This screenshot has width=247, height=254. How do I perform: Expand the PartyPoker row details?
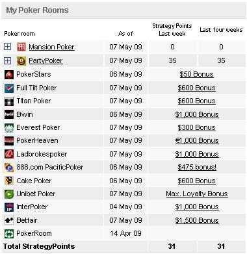pyautogui.click(x=7, y=60)
